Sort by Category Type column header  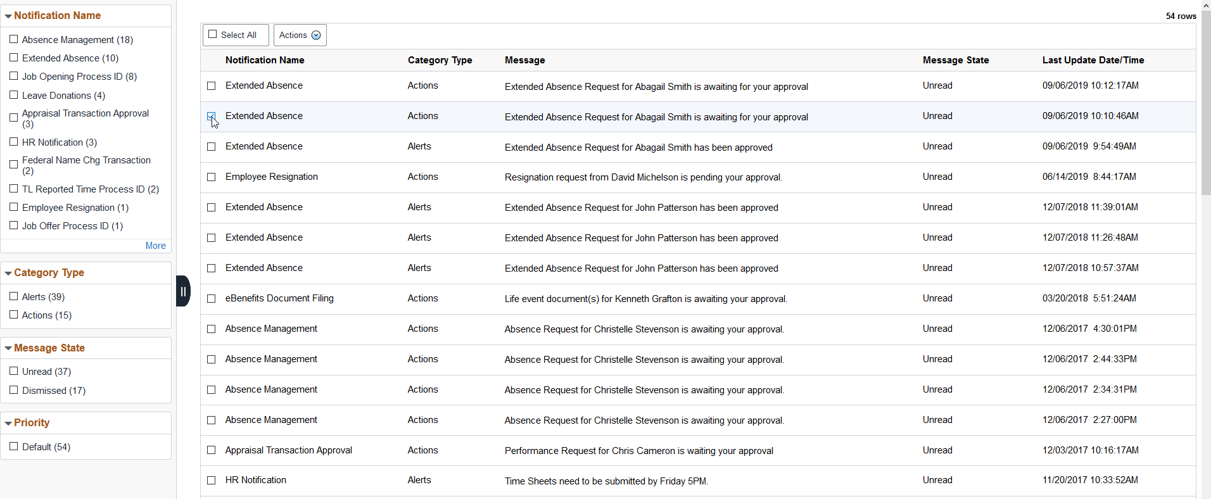pyautogui.click(x=440, y=60)
